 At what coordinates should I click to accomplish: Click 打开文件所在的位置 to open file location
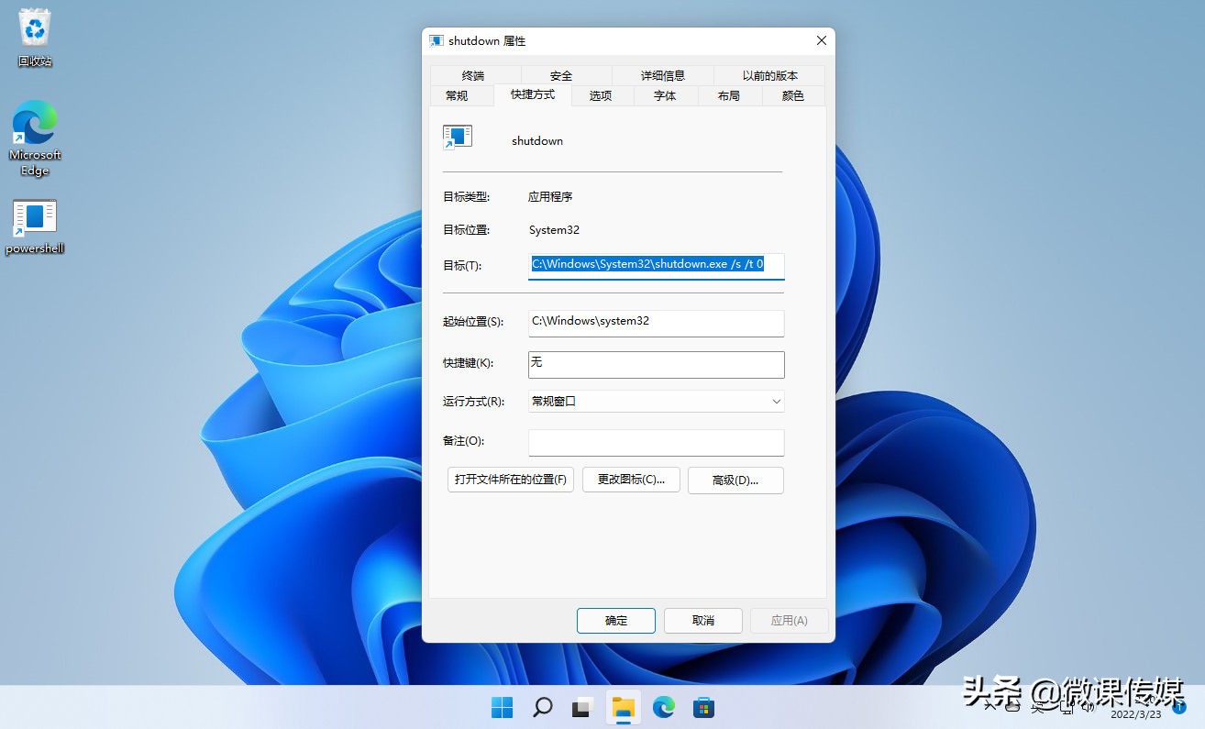tap(510, 480)
